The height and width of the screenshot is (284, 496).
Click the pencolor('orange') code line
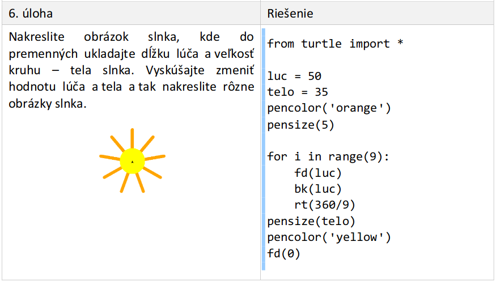pos(329,108)
